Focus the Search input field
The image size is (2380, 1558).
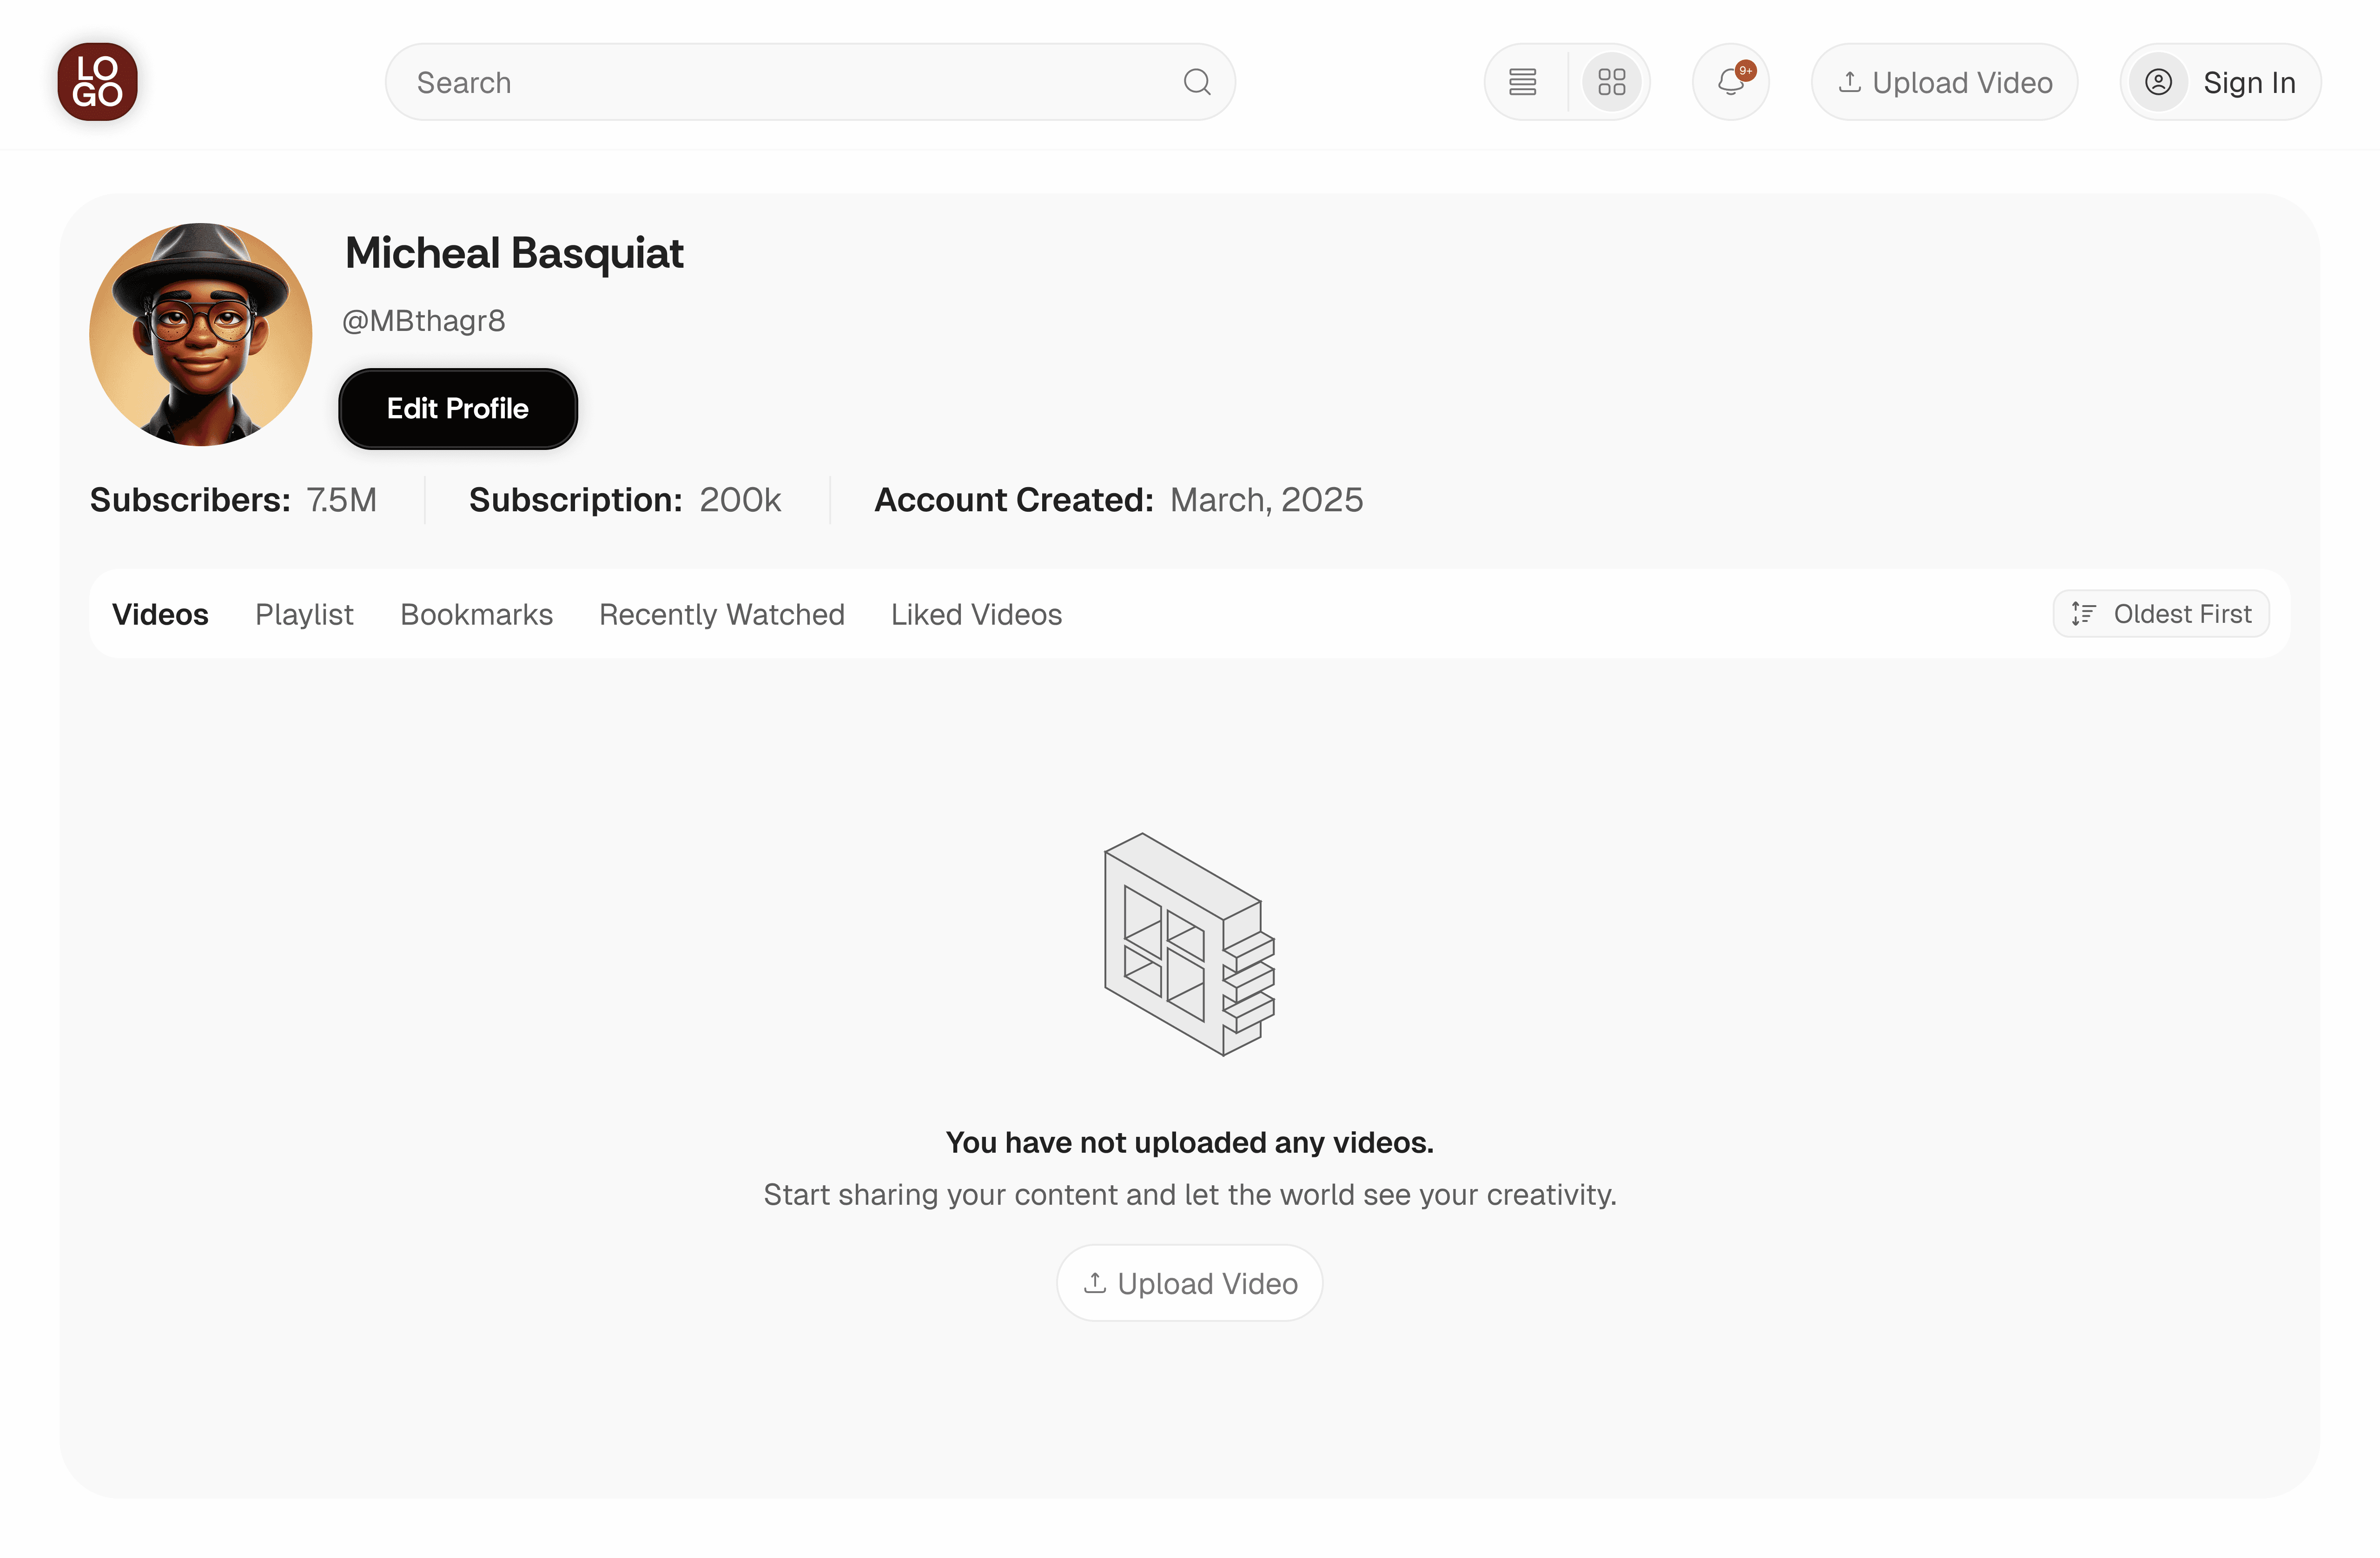pyautogui.click(x=810, y=82)
